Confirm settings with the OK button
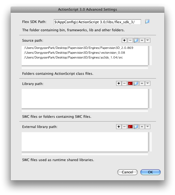Screen dimensions: 175x195 (x=150, y=172)
